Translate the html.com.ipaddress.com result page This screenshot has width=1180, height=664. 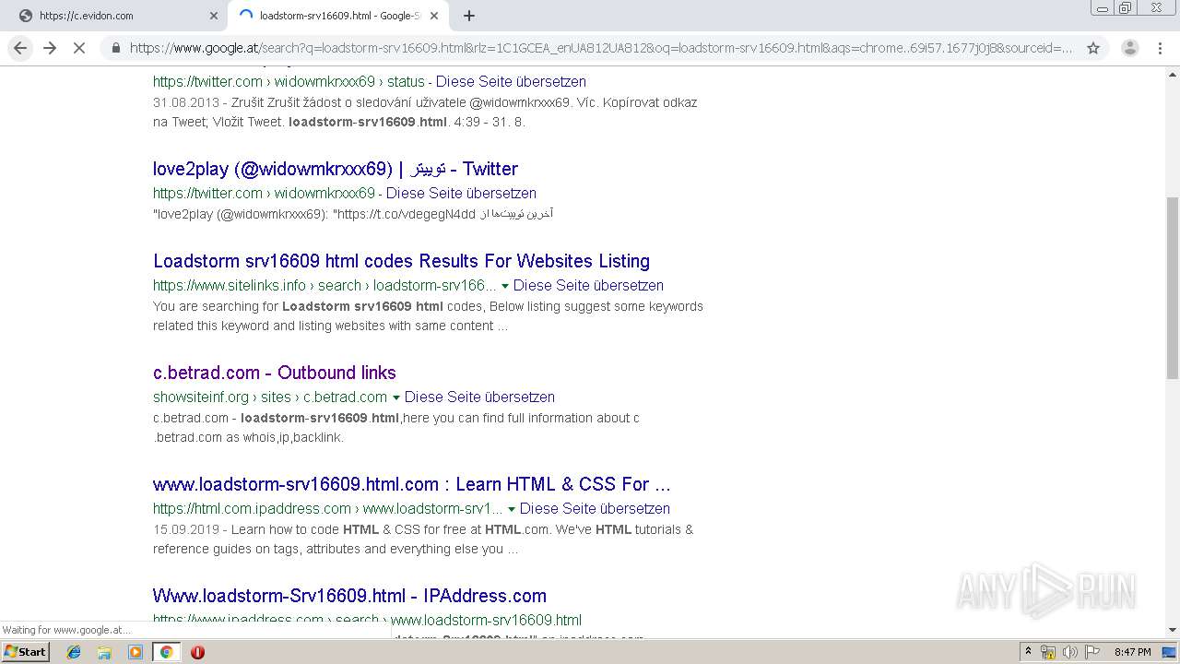pos(595,508)
